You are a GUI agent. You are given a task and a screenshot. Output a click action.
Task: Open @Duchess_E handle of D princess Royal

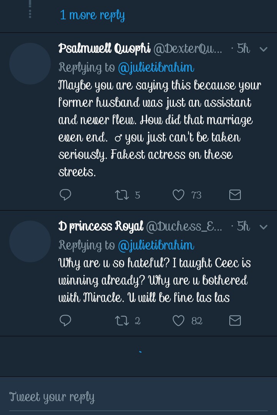(x=184, y=226)
